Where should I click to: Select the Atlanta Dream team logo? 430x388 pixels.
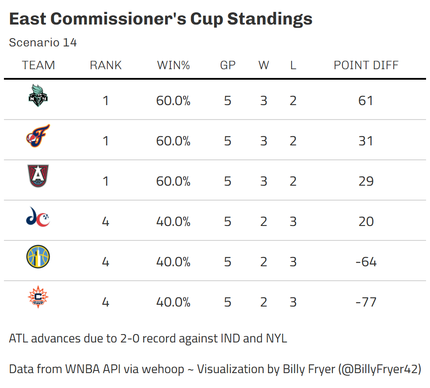pos(38,177)
